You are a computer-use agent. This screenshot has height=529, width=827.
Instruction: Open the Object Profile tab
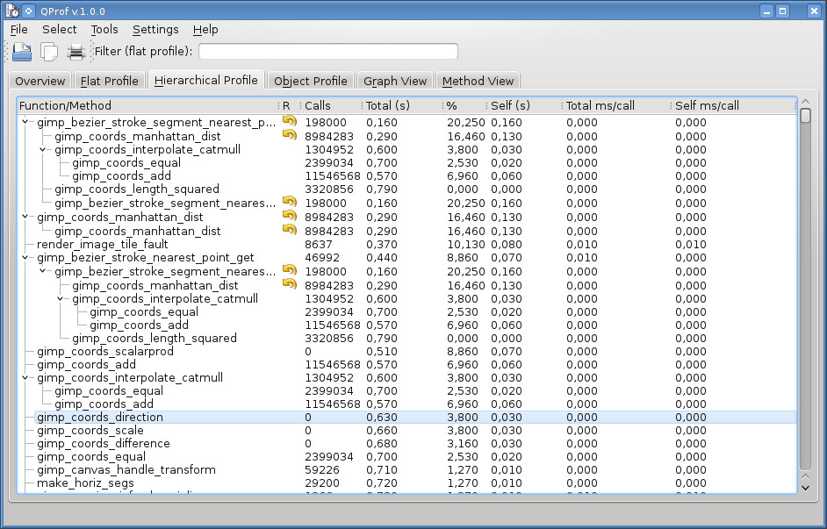click(x=310, y=81)
